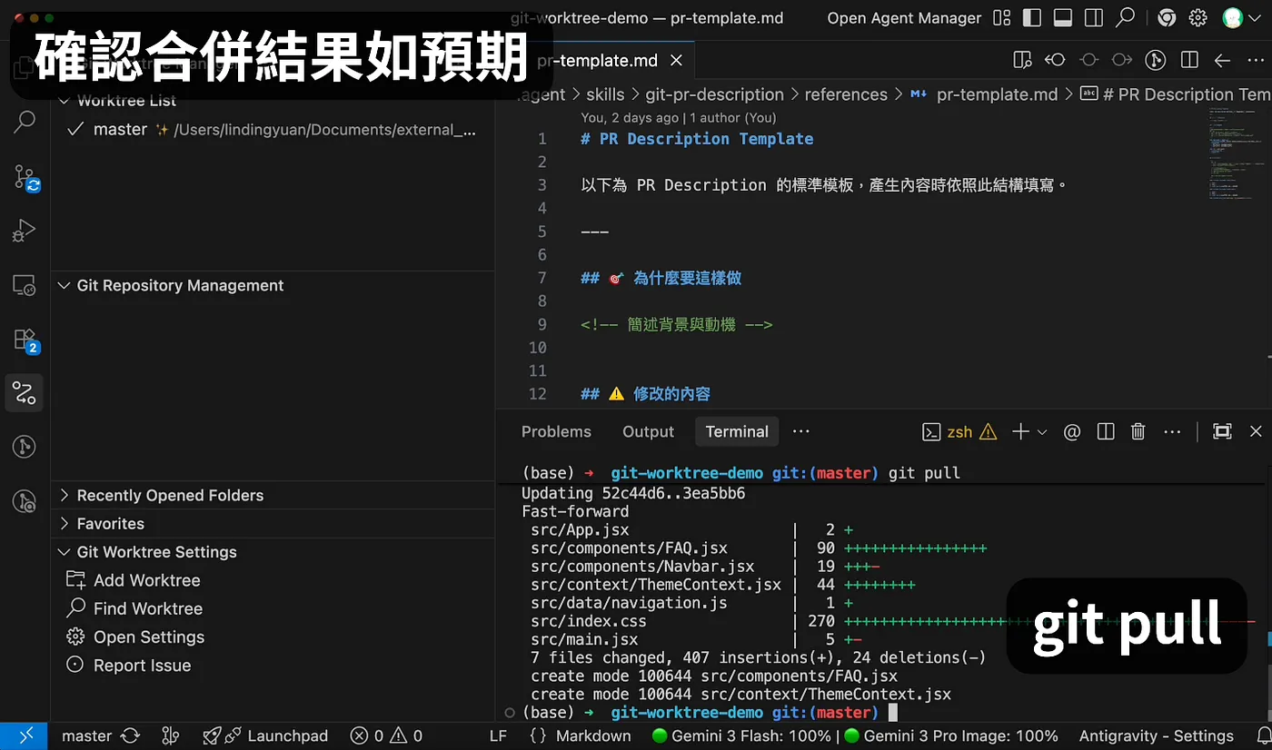Close the pr-template.md editor tab
The width and height of the screenshot is (1272, 750).
coord(676,61)
